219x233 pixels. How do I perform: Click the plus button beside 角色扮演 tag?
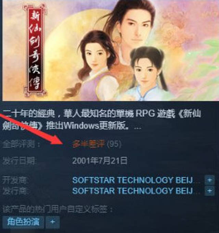[x=53, y=222]
